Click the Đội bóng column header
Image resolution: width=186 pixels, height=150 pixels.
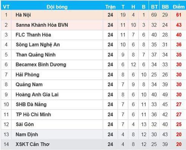[57, 7]
